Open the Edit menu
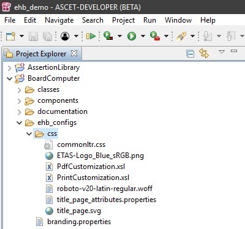This screenshot has width=245, height=229. pos(30,20)
